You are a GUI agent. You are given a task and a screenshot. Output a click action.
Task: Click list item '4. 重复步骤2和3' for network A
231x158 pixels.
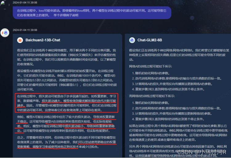click(168, 89)
